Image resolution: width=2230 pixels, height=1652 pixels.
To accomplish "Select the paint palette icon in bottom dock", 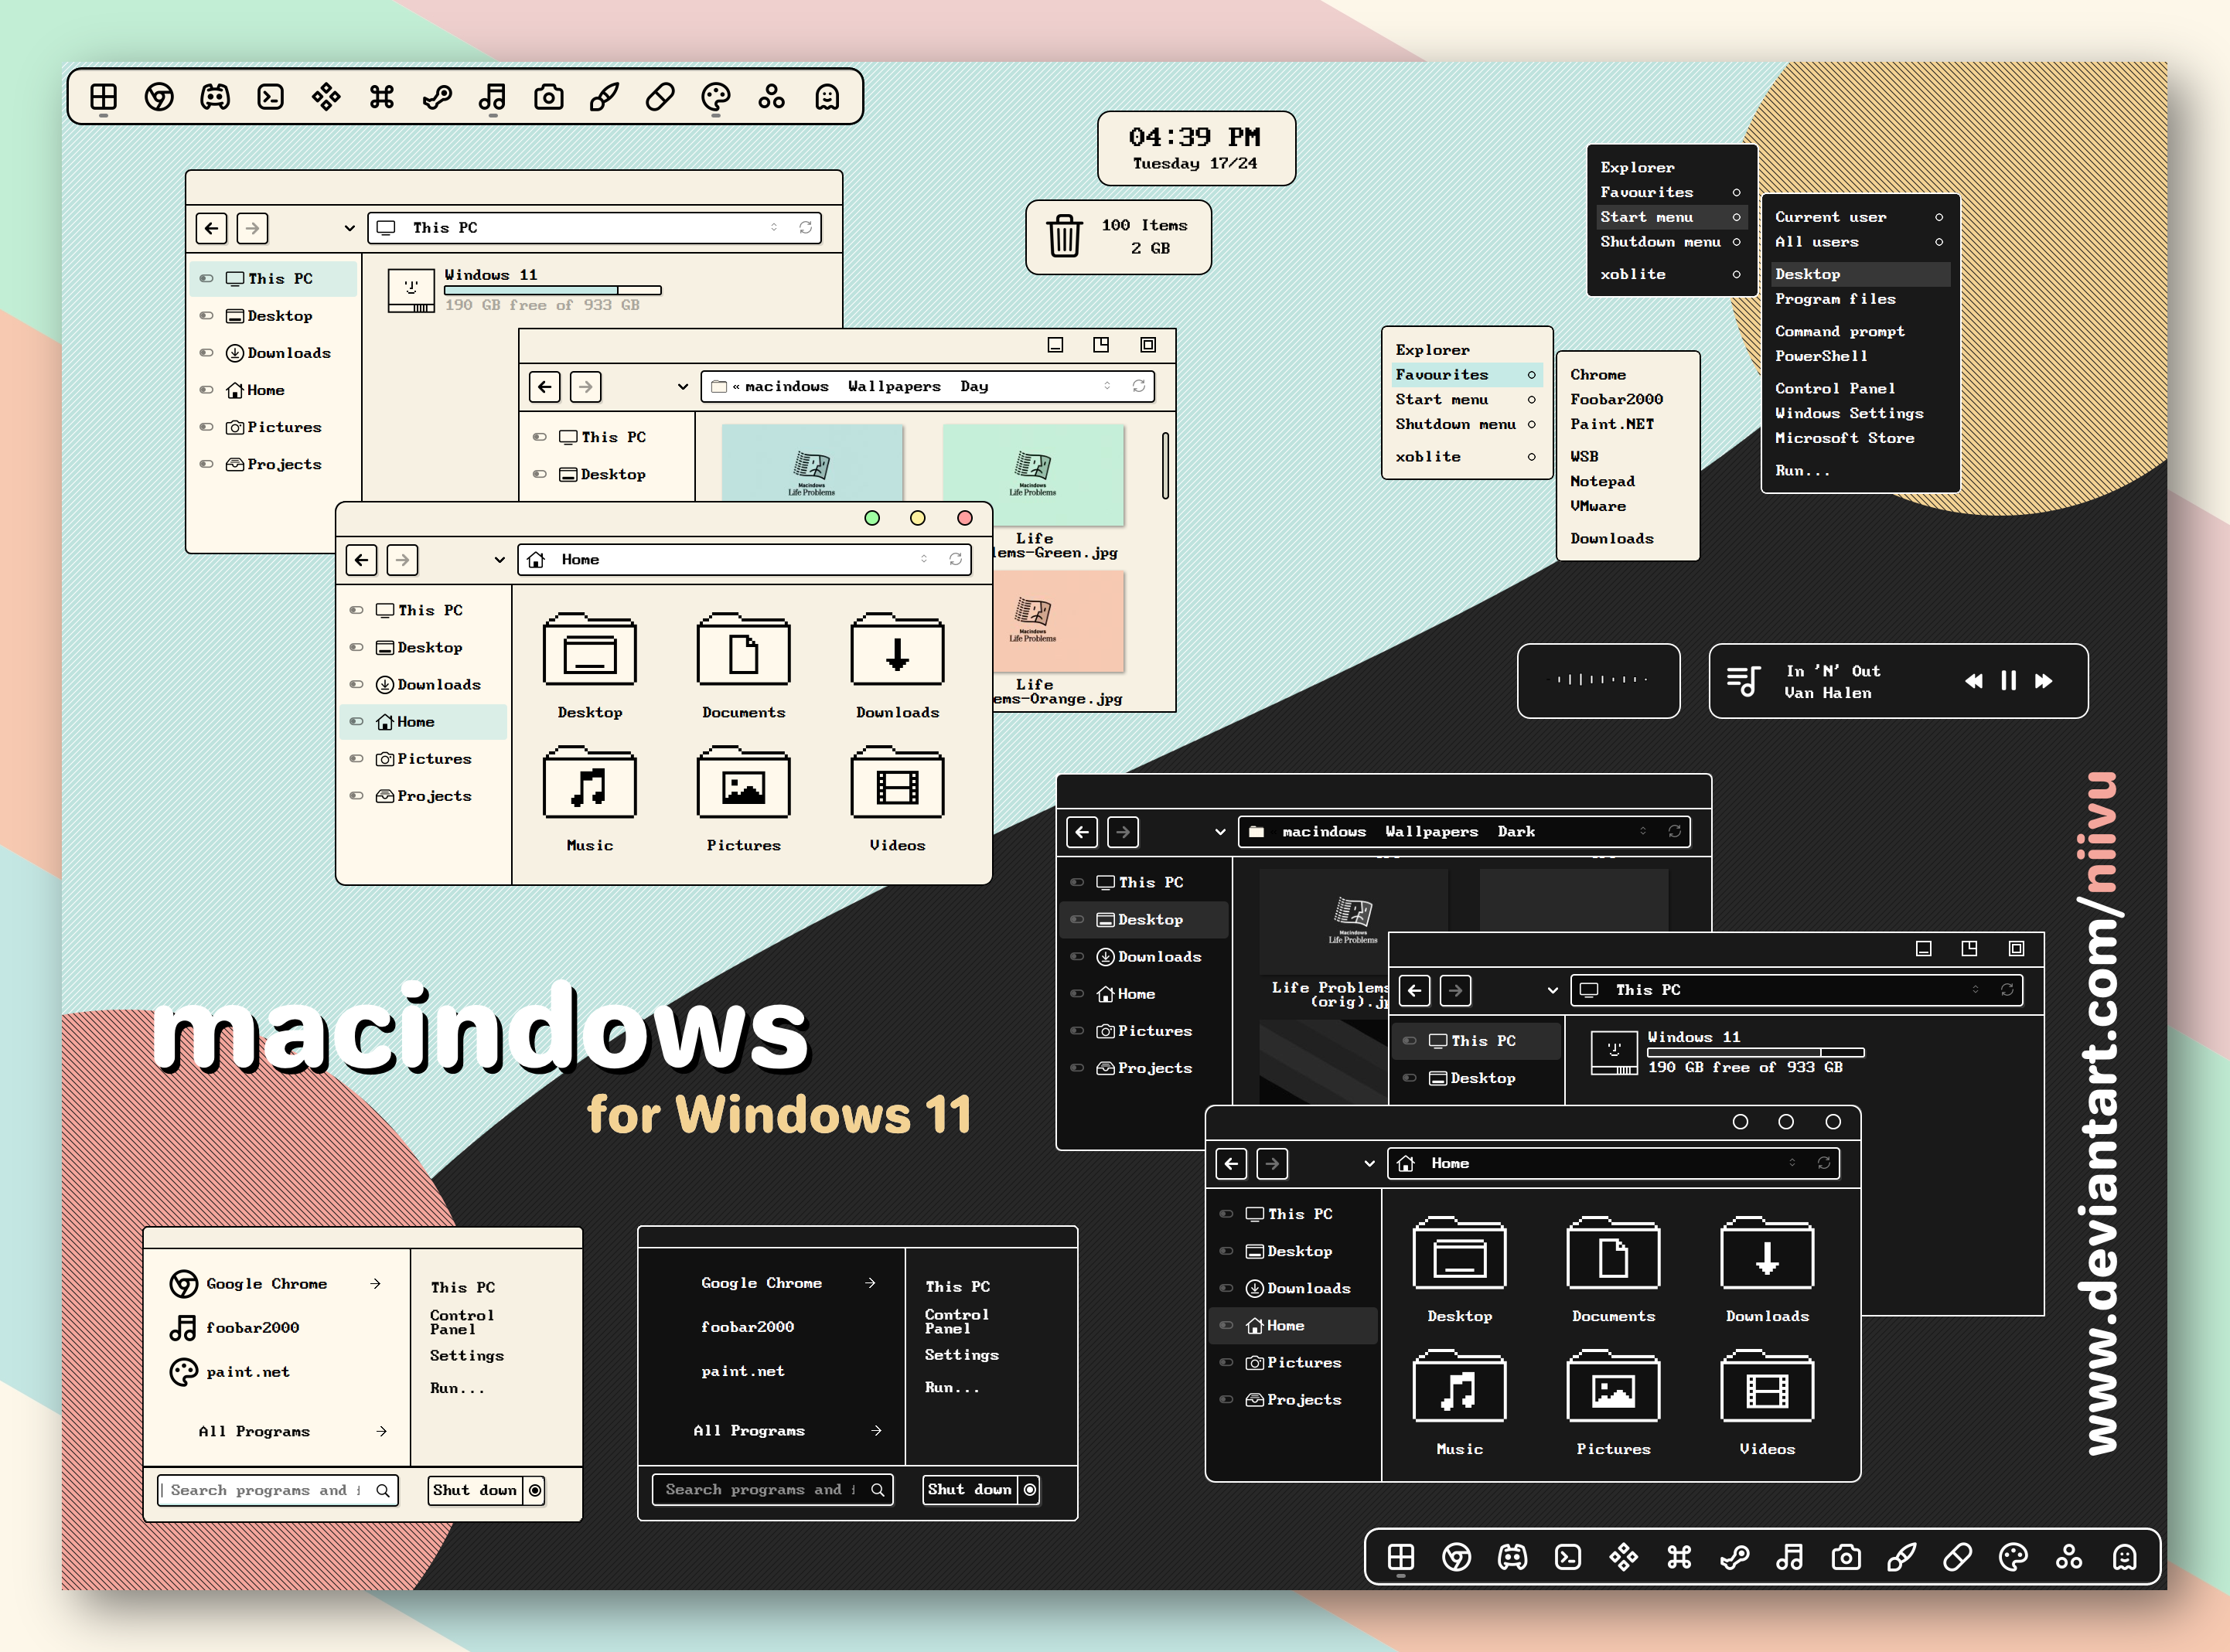I will coord(2013,1557).
